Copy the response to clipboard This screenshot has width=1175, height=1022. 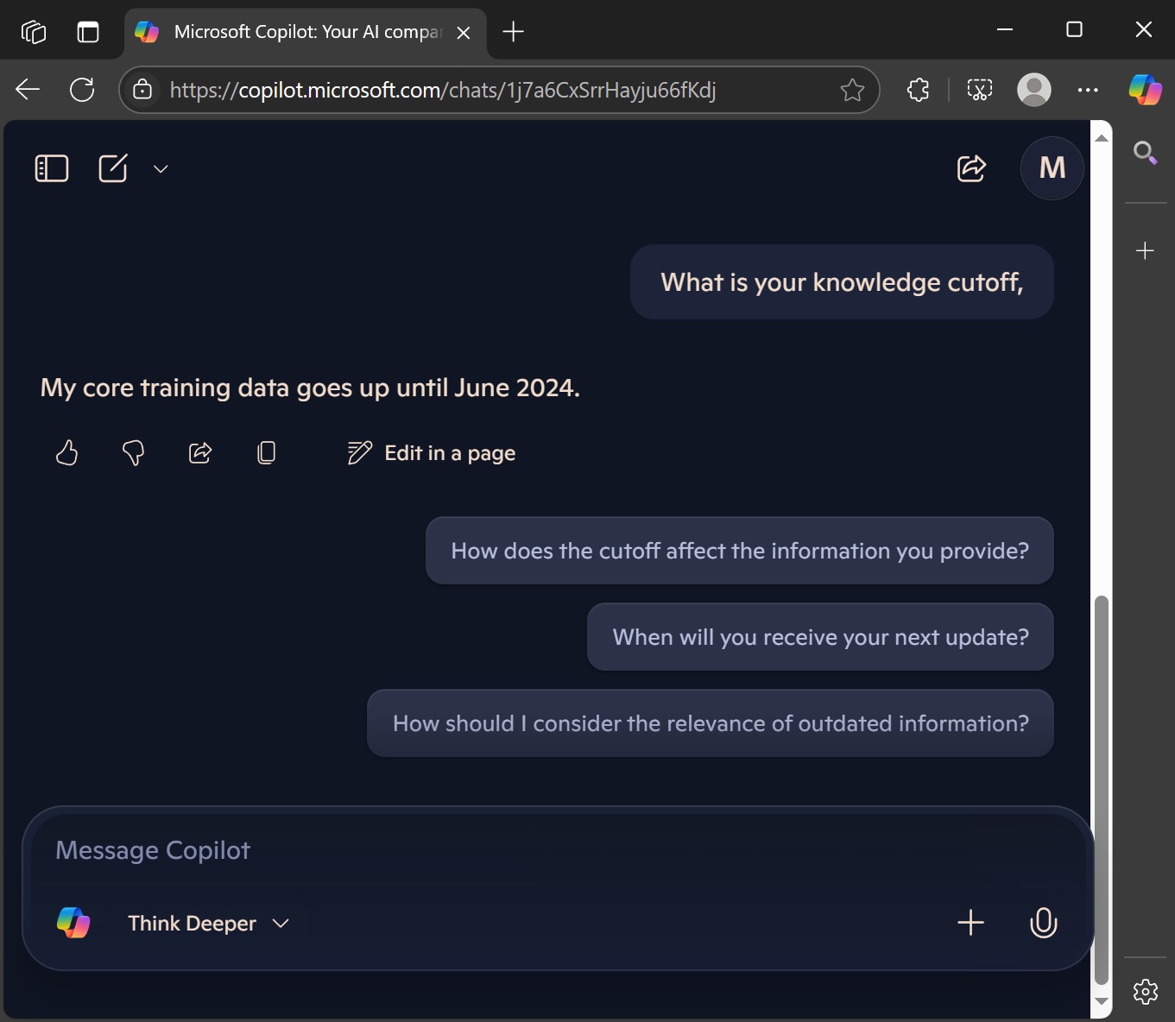pyautogui.click(x=267, y=452)
